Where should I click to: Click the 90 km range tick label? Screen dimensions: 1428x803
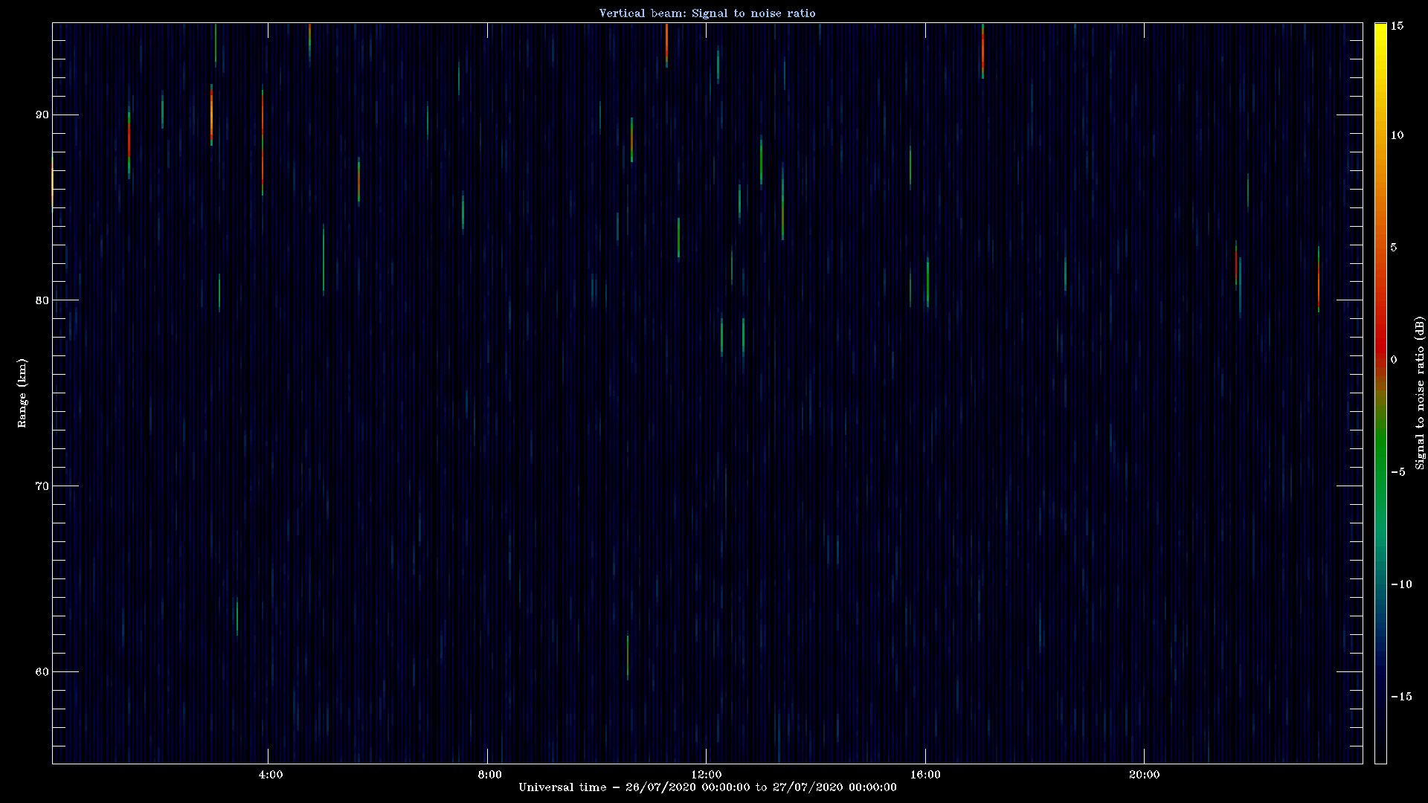coord(41,115)
